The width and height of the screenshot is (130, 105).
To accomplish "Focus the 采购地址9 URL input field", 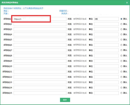I will click(40, 61).
